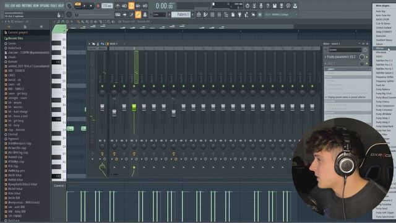Click the question mark help icon
Viewport: 396px width, 223px height.
tap(268, 6)
